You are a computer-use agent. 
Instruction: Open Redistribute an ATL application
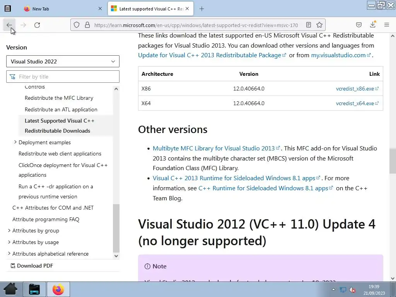coord(61,109)
